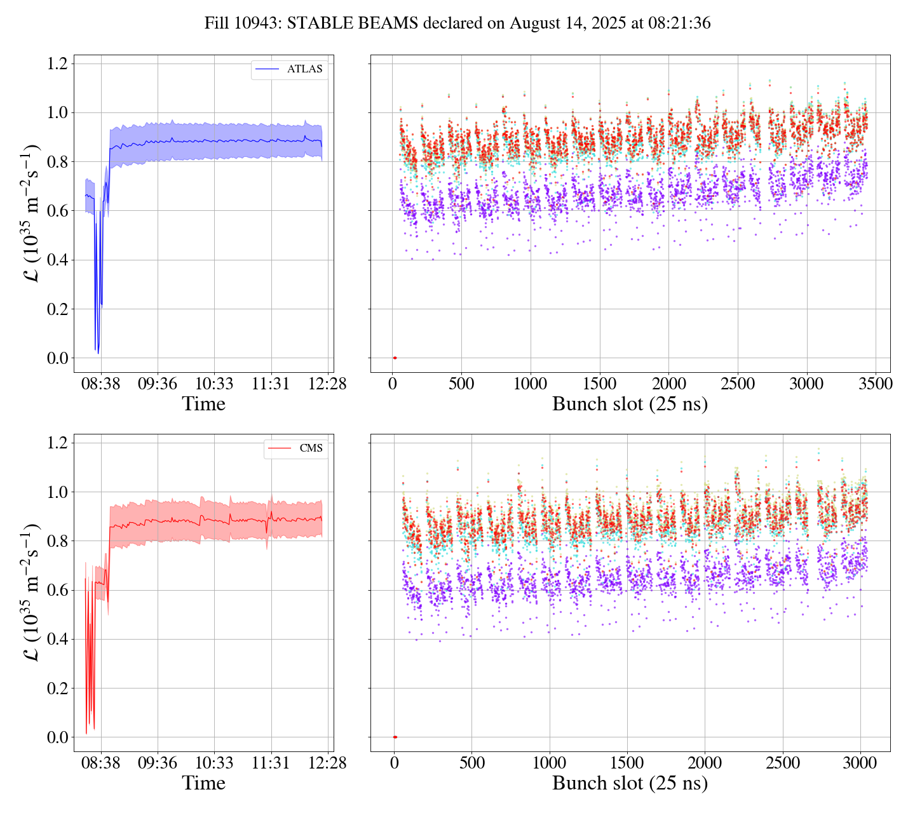Click the ATLAS legend label
This screenshot has width=915, height=813.
[x=304, y=69]
